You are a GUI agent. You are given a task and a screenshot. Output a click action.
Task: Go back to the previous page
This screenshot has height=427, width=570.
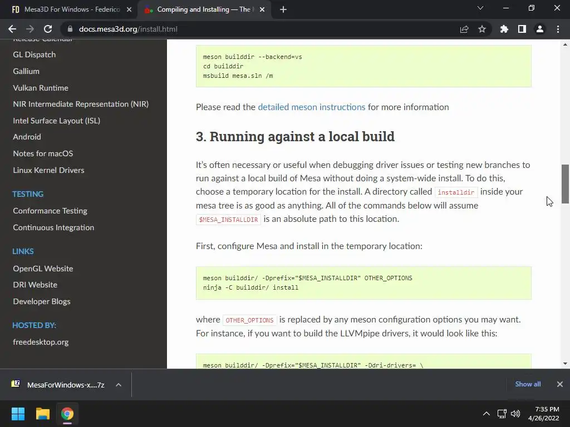coord(12,29)
